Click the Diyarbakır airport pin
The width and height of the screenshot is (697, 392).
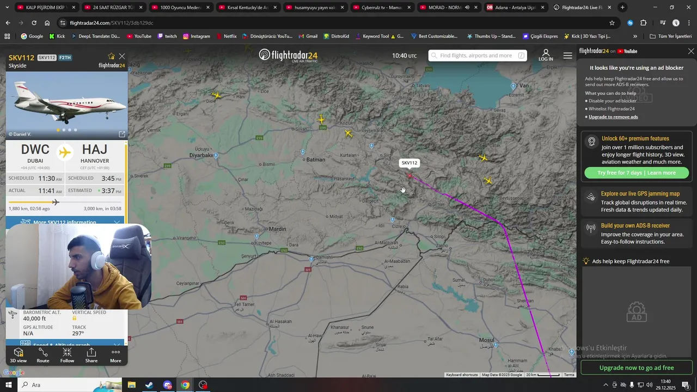pos(216,156)
